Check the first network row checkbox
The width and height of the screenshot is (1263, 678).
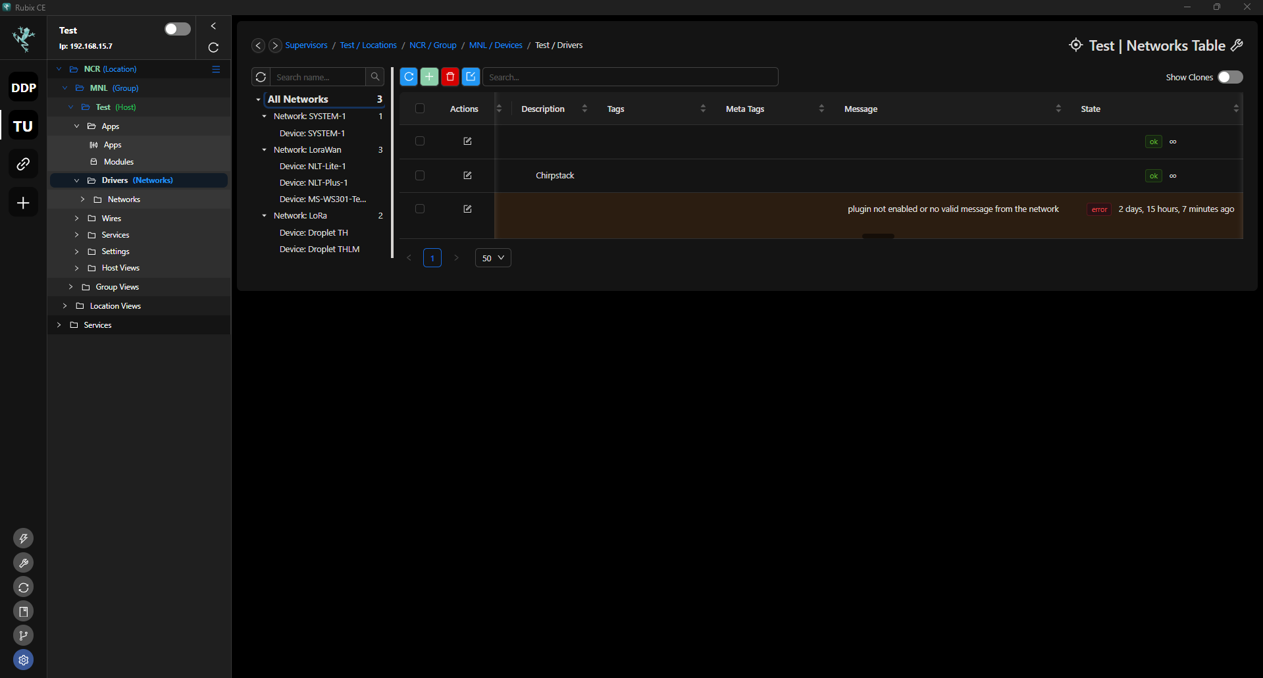click(x=420, y=141)
